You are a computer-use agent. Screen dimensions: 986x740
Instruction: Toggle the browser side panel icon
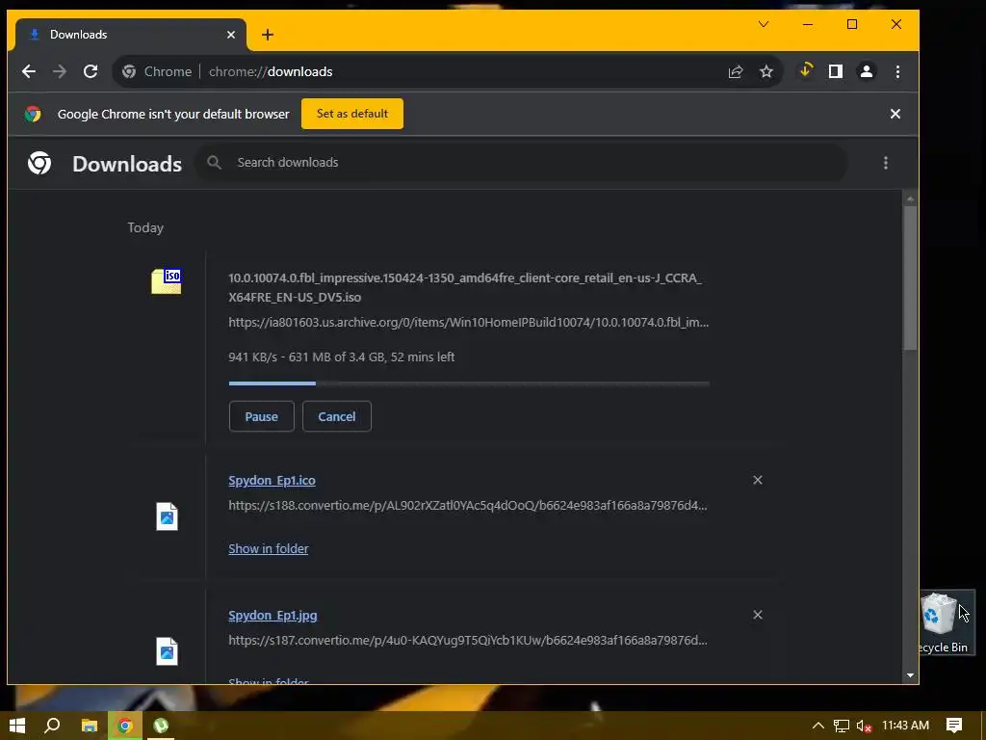(x=835, y=71)
